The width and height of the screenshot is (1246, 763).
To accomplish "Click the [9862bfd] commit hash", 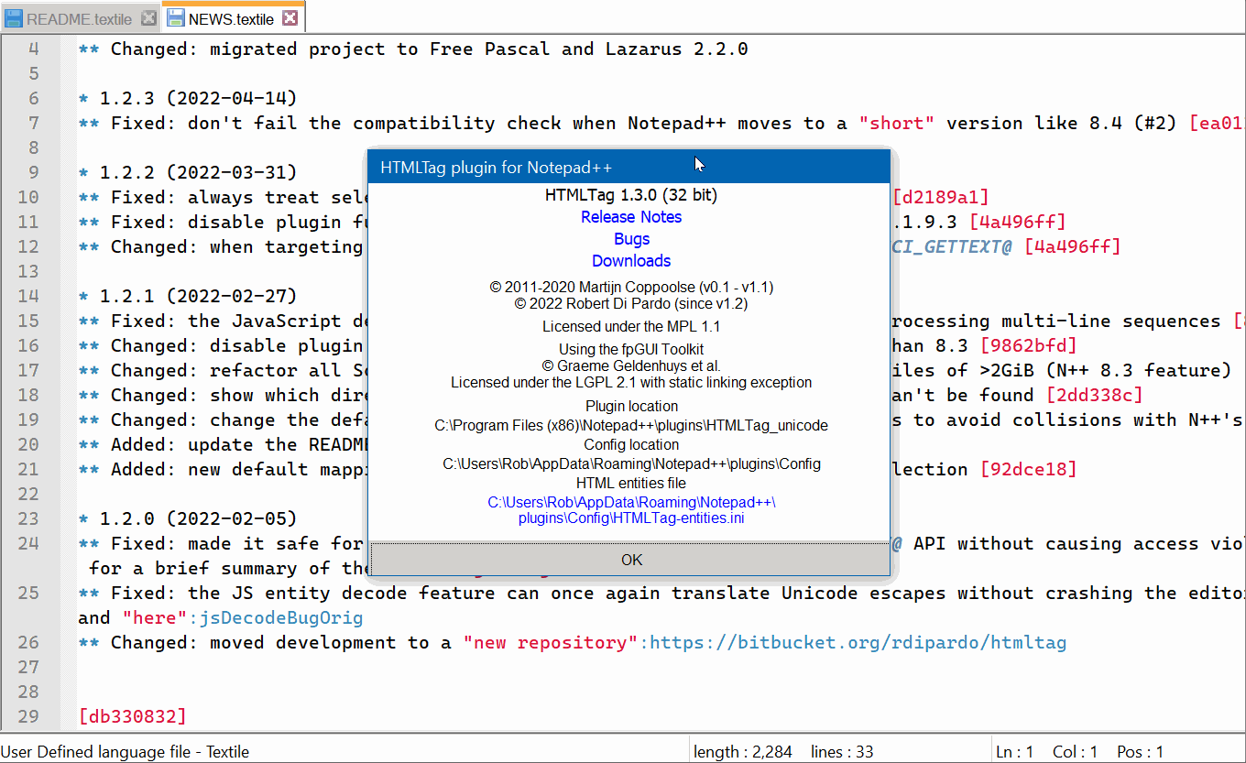I will pos(1028,345).
